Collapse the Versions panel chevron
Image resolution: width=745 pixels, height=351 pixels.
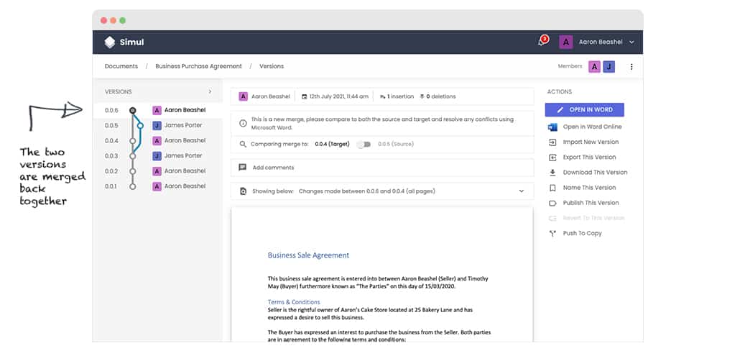coord(210,92)
